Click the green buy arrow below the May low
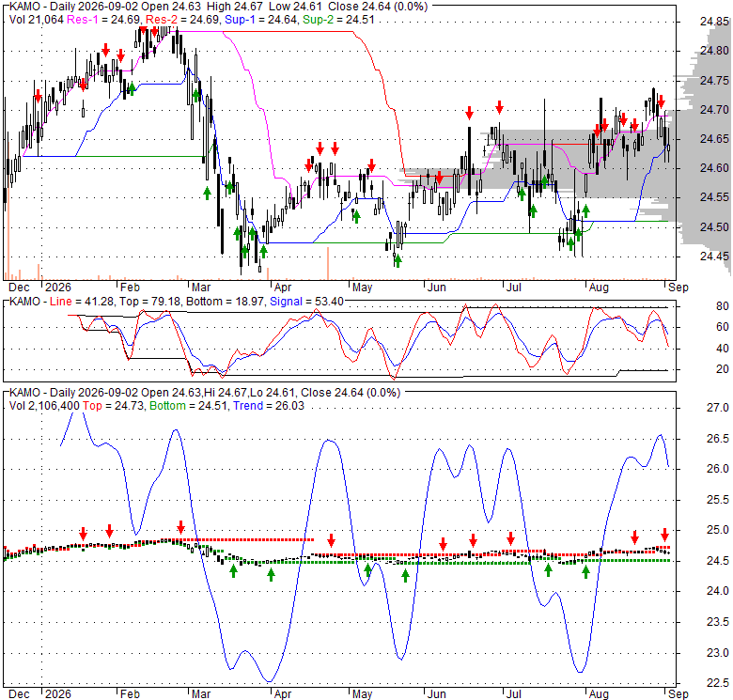The width and height of the screenshot is (733, 700). click(398, 261)
